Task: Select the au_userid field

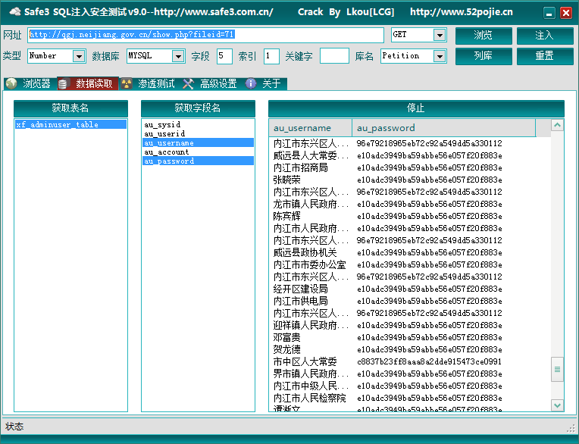Action: (198, 133)
